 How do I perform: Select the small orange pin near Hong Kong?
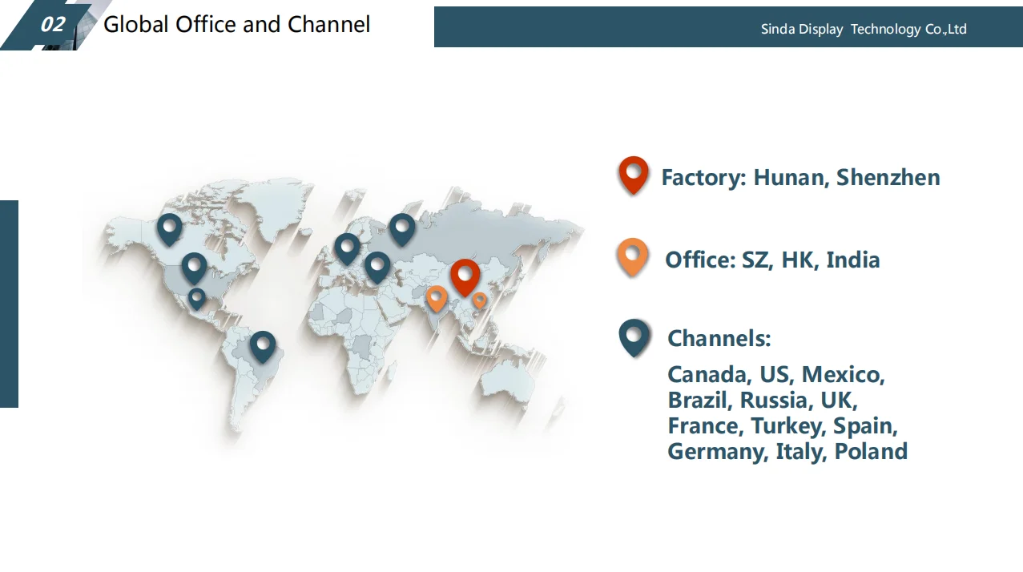tap(479, 300)
